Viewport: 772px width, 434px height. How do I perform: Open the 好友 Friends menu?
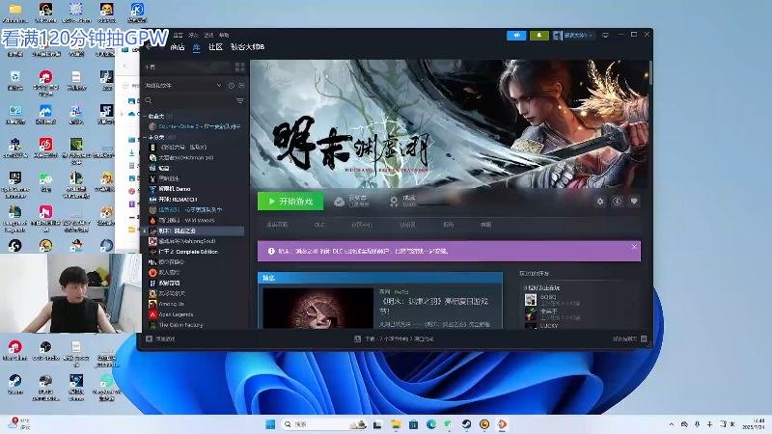click(194, 36)
